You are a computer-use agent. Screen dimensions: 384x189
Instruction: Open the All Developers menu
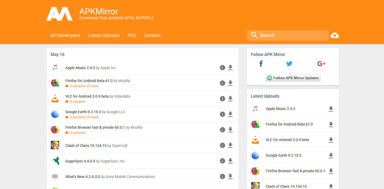[65, 35]
